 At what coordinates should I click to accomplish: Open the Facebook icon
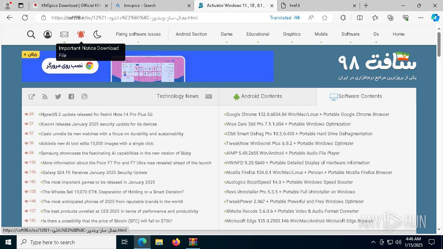tap(71, 96)
